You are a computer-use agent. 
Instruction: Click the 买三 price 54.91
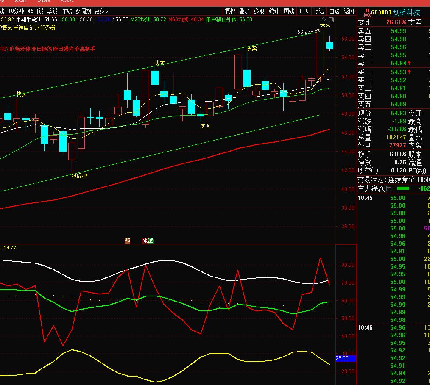pos(399,88)
